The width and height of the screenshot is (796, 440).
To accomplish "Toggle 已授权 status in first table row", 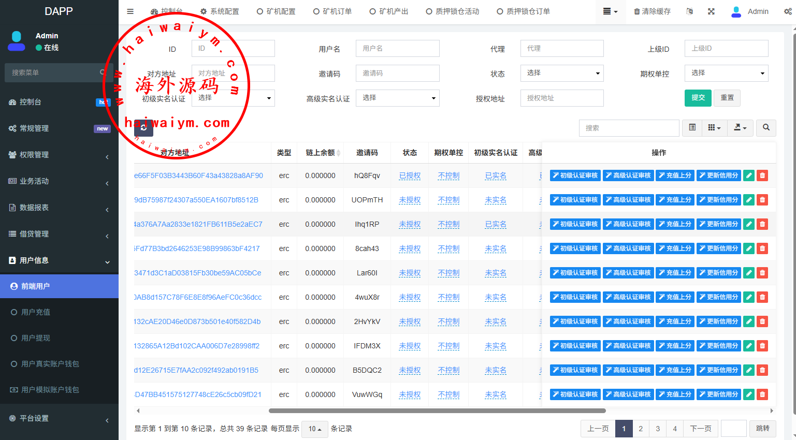I will click(410, 175).
